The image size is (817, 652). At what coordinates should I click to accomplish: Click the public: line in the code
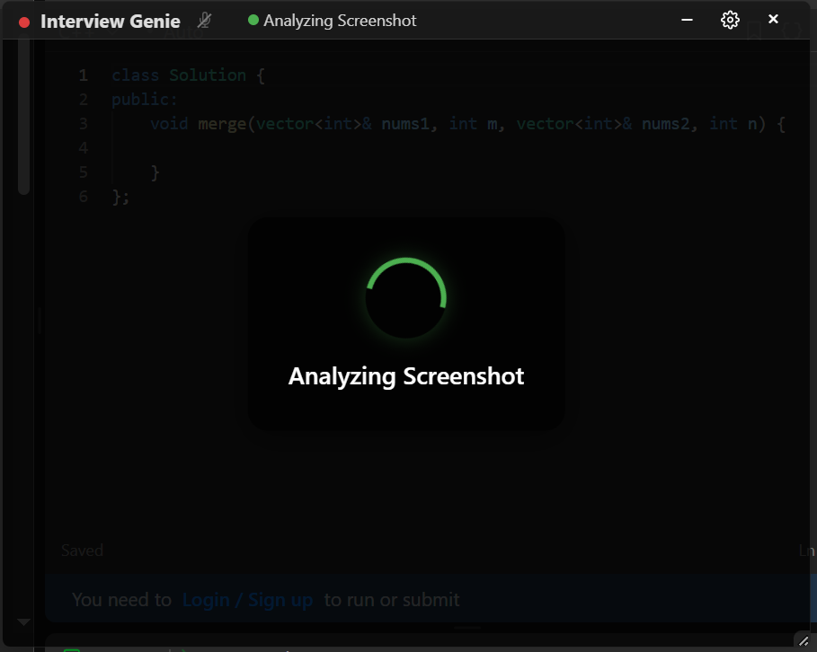coord(145,100)
